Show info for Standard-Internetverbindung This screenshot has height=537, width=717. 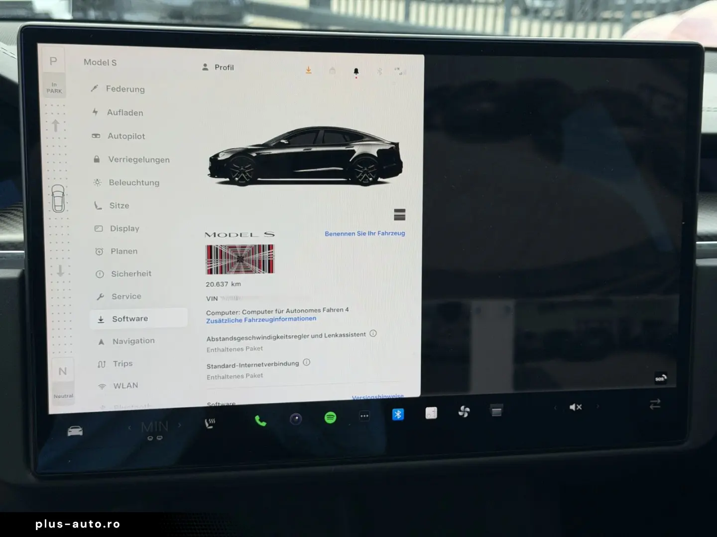(306, 362)
